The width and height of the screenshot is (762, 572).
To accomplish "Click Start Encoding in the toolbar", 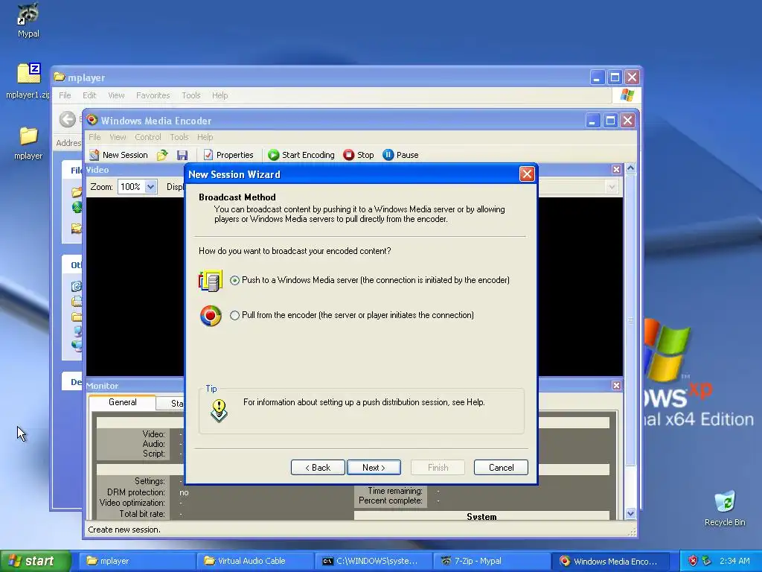I will 301,155.
